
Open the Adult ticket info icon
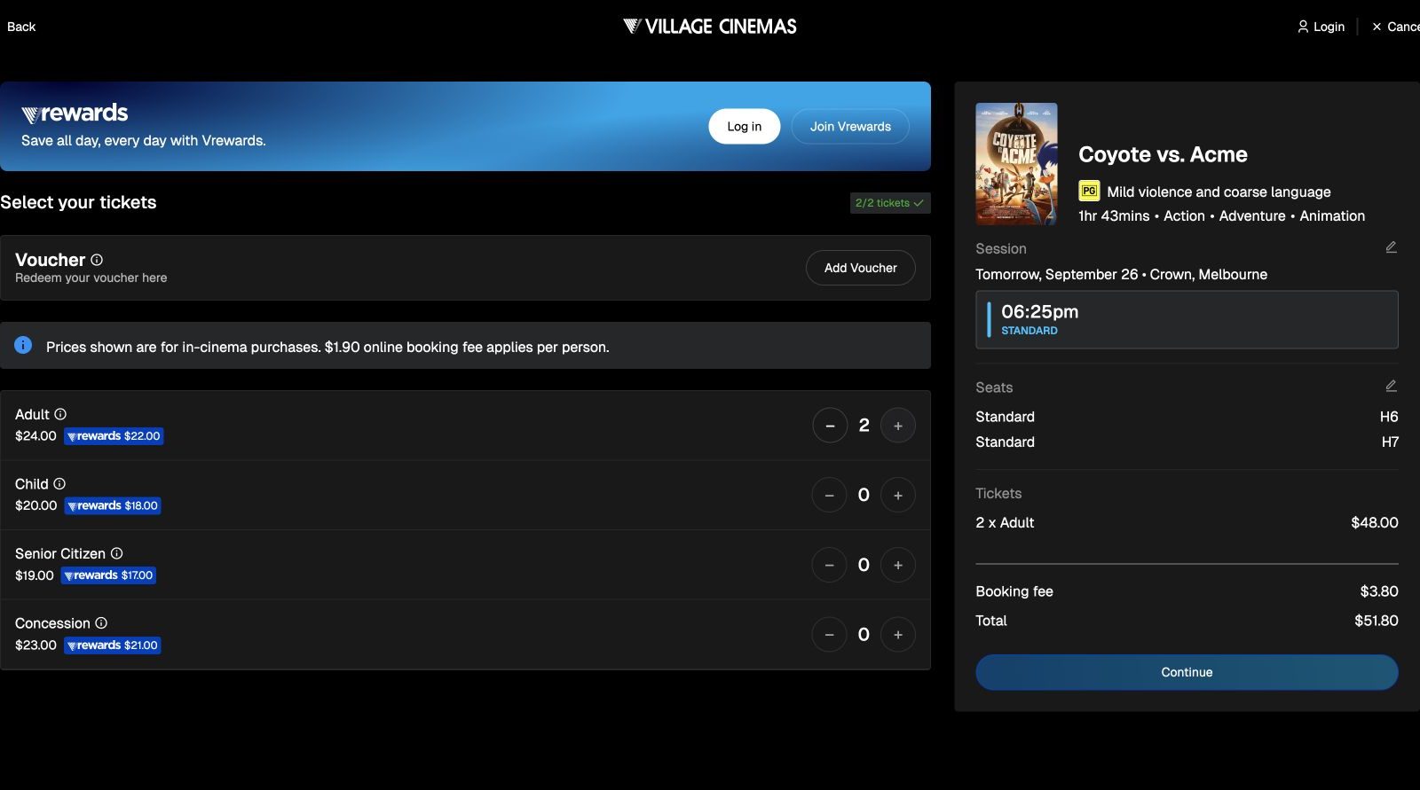point(60,414)
